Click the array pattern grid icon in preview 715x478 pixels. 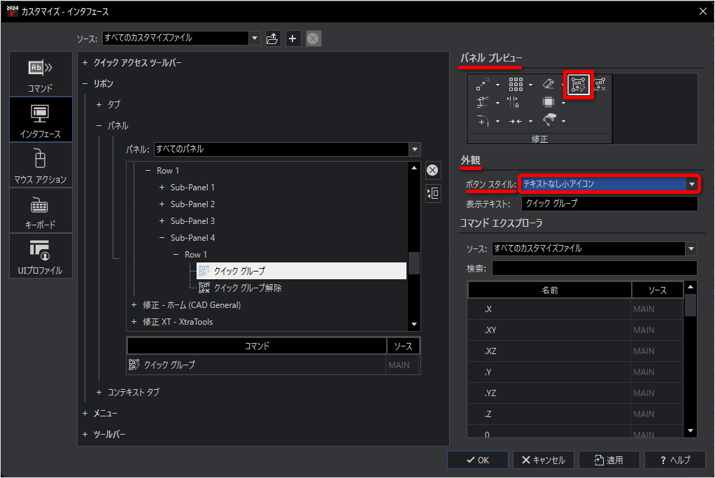click(x=516, y=85)
